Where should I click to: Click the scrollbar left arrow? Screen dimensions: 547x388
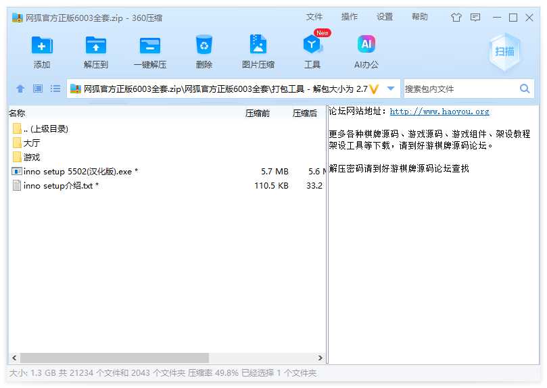click(14, 358)
